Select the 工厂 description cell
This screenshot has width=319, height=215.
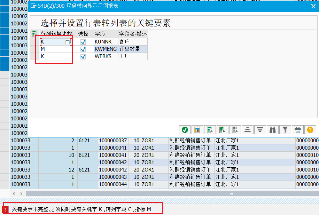tap(133, 56)
